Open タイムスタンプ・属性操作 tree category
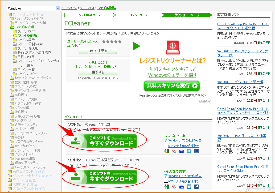The height and width of the screenshot is (193, 275). 34,53
